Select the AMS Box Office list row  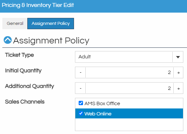coord(129,103)
